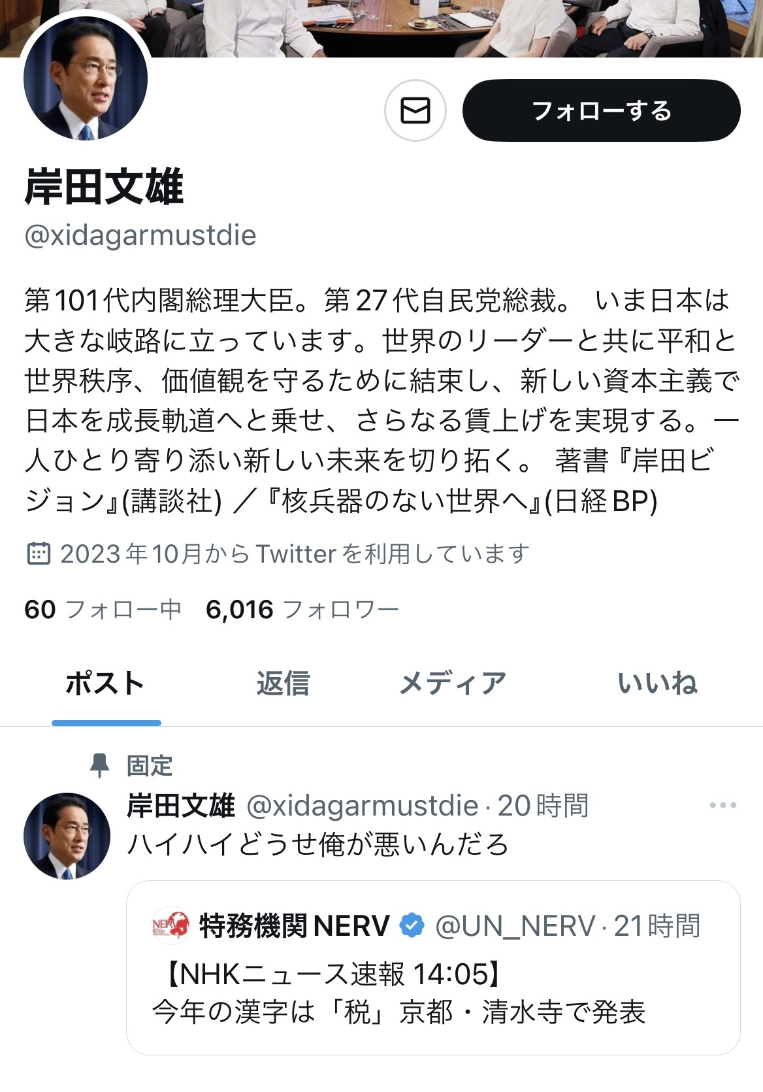The image size is (763, 1092).
Task: Open the three-dot menu on pinned post
Action: click(x=723, y=805)
